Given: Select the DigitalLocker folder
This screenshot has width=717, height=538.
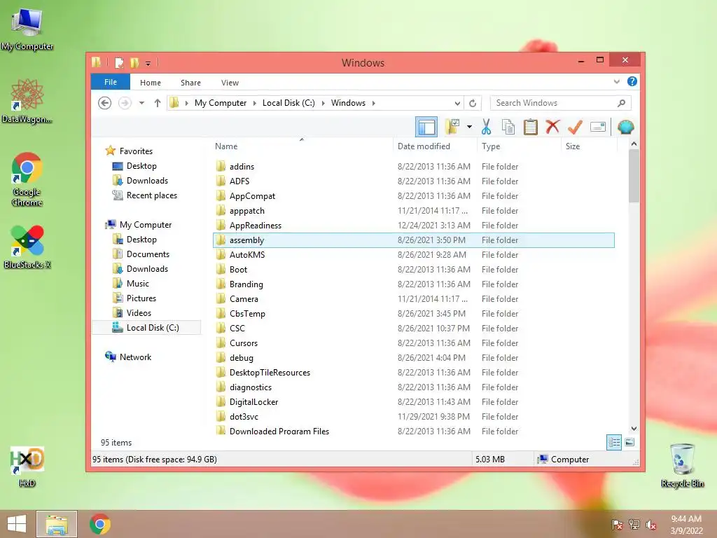Looking at the screenshot, I should (413, 401).
